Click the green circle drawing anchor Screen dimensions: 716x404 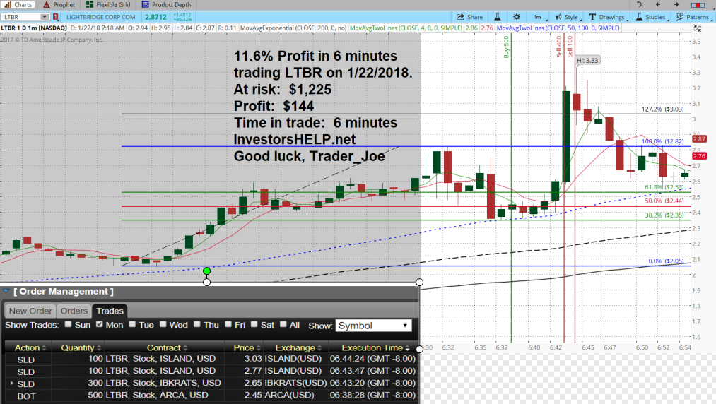click(x=207, y=271)
